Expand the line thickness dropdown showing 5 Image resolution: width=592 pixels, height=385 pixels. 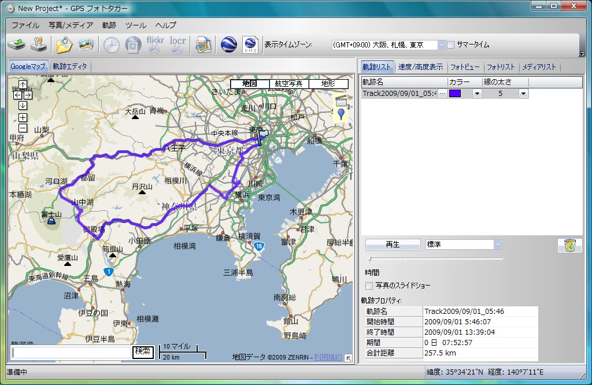click(524, 93)
